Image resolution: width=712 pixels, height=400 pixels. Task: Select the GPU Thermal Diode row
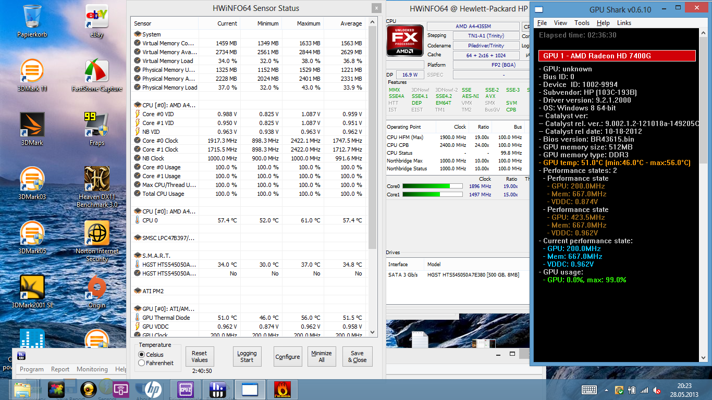(x=248, y=318)
